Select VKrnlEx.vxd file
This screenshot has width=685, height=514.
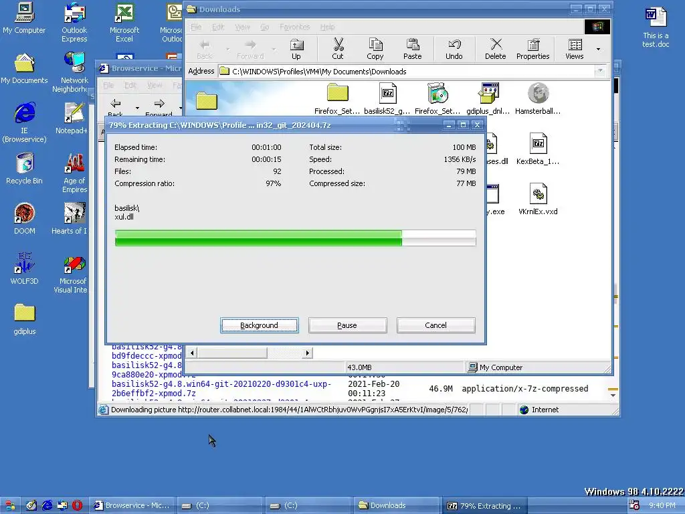[x=538, y=199]
